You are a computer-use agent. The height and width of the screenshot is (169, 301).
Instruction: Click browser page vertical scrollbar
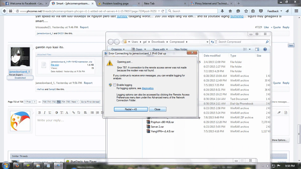tap(299, 134)
